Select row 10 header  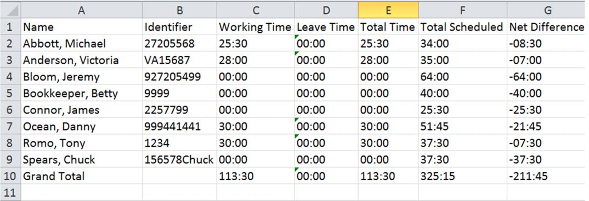coord(10,175)
